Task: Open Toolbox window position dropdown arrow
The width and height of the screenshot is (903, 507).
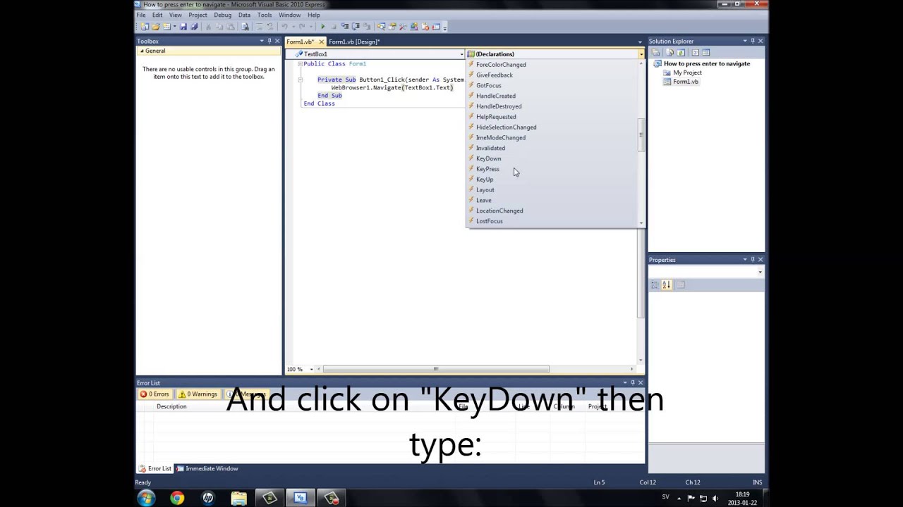Action: (x=261, y=42)
